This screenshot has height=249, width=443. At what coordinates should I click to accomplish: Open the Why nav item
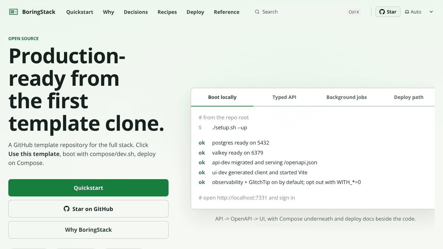point(108,12)
